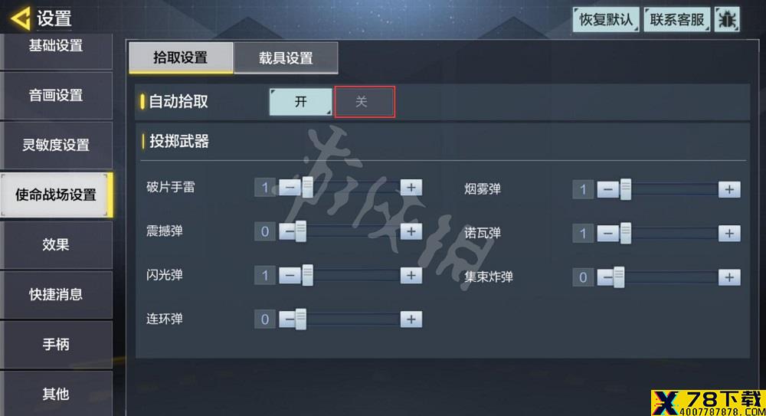Select 快捷消息 sidebar item

[56, 294]
